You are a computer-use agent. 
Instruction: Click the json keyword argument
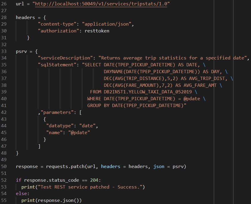click(159, 167)
